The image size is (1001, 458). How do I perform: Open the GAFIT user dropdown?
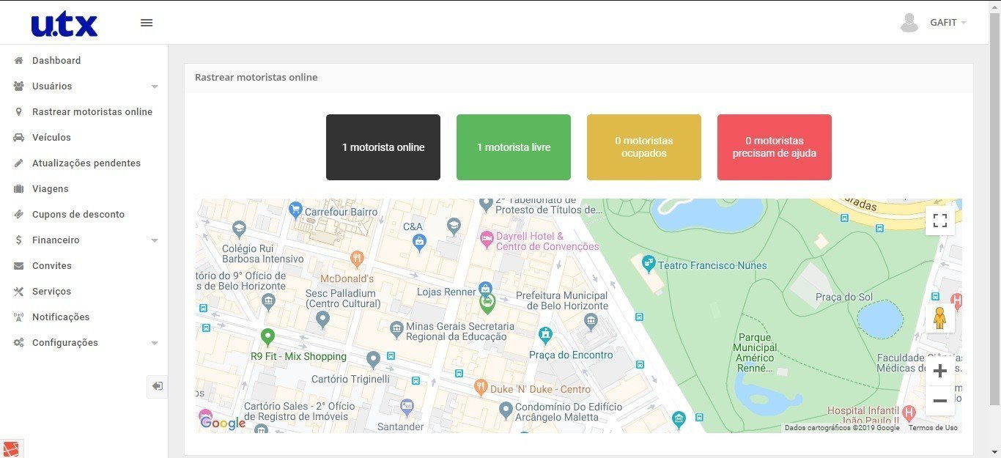pyautogui.click(x=934, y=23)
